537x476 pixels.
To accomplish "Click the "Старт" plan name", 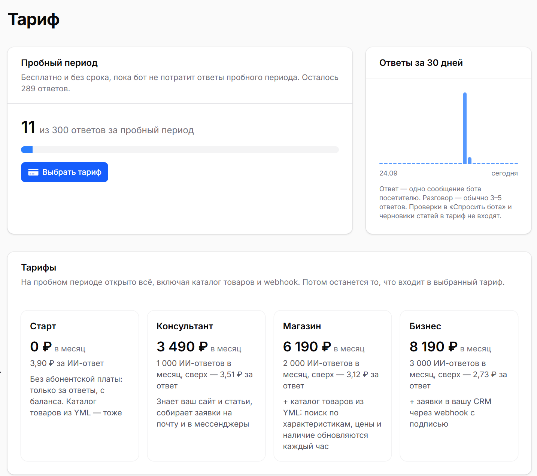I will coord(43,326).
